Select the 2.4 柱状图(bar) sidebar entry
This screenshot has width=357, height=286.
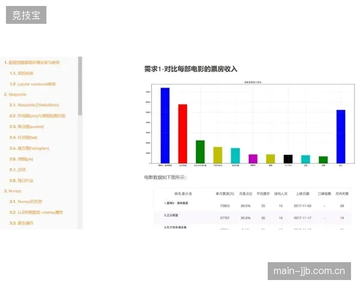tap(23, 137)
